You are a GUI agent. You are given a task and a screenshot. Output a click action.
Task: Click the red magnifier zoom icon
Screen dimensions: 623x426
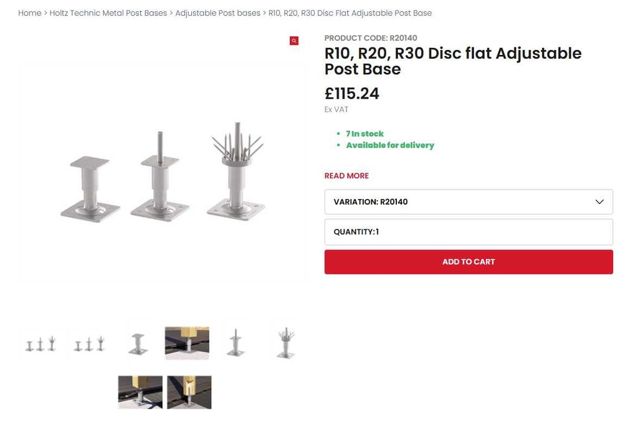[294, 41]
